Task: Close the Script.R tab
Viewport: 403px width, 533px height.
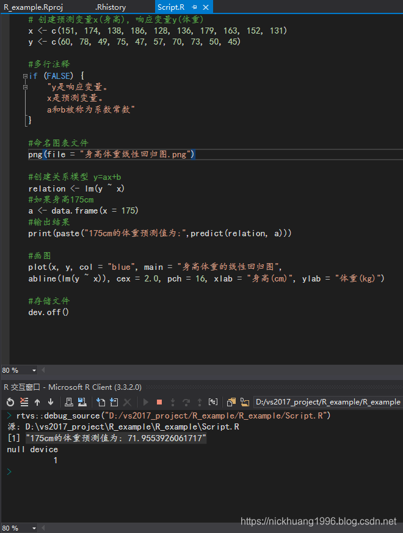Action: (x=206, y=7)
